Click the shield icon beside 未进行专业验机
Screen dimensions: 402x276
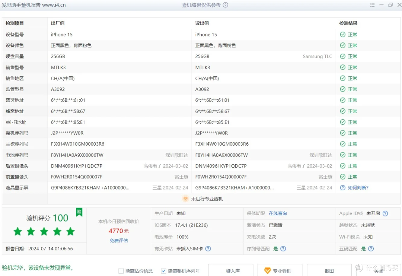[x=185, y=199]
